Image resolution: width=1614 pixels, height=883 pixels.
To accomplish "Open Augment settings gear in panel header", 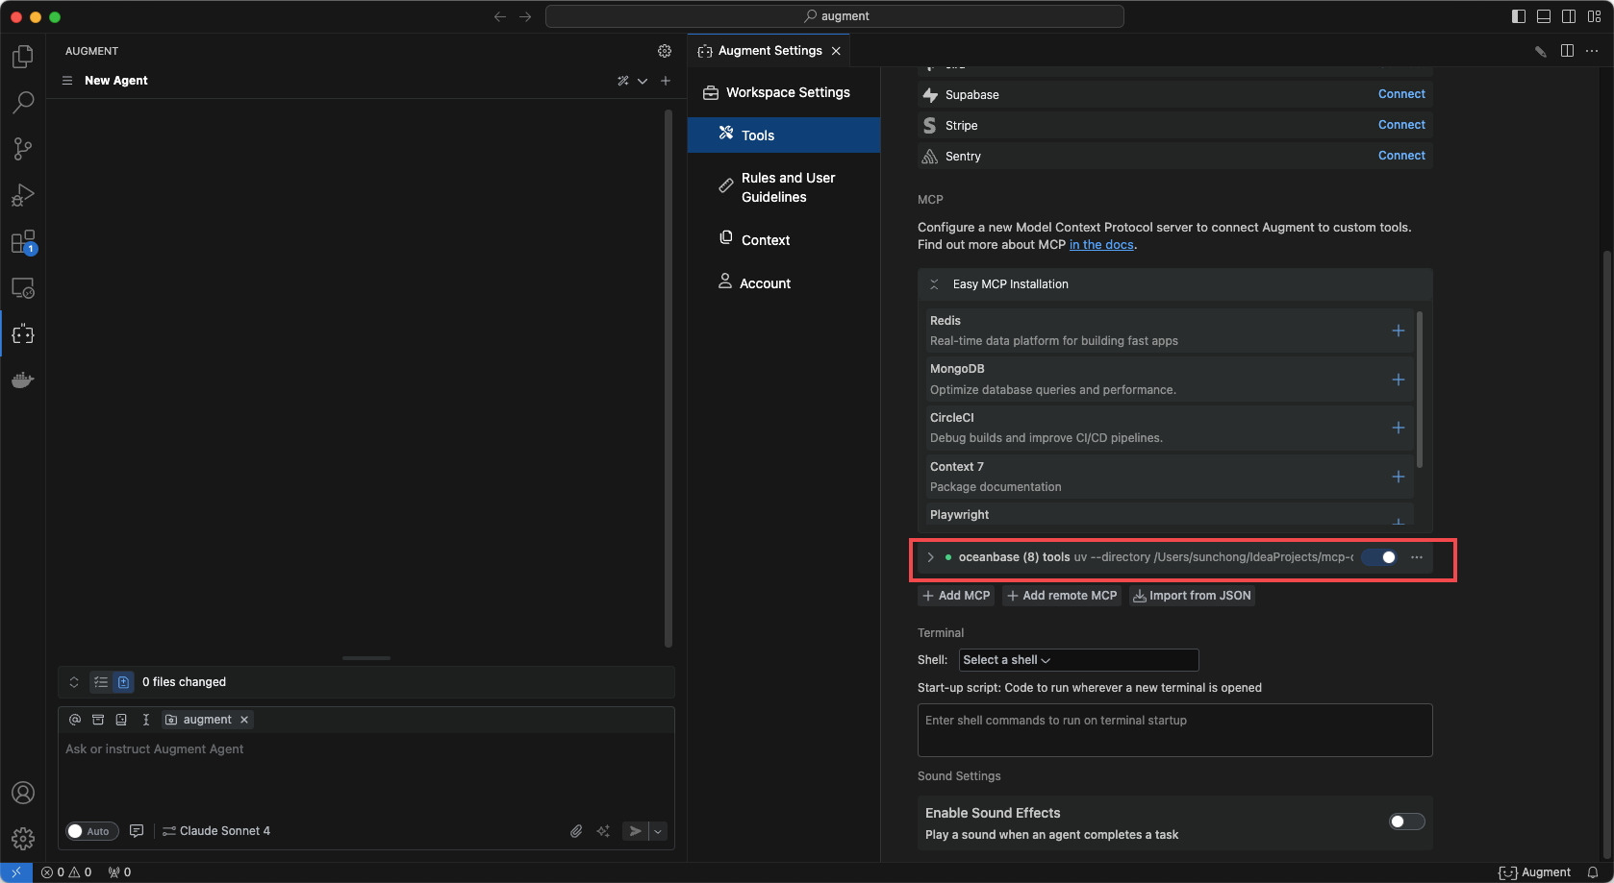I will [665, 51].
